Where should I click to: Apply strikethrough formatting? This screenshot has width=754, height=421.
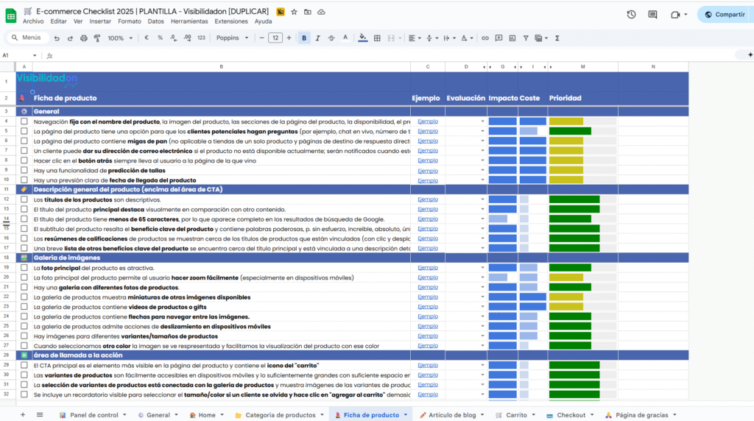click(x=331, y=38)
